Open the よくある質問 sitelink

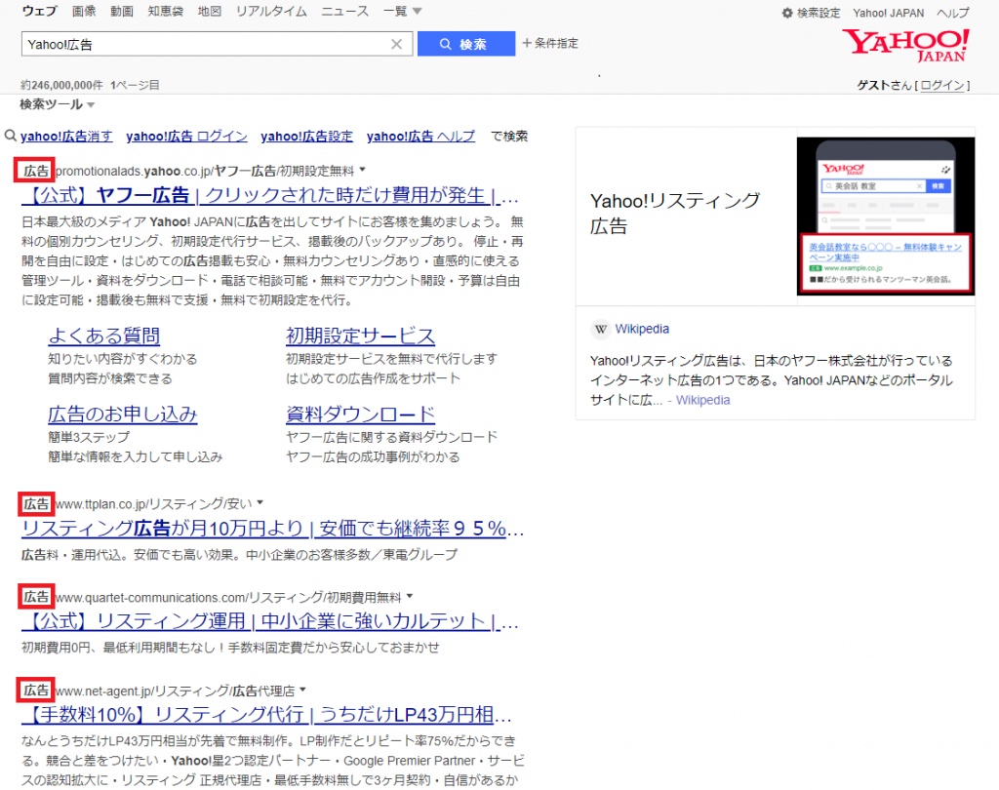pyautogui.click(x=103, y=336)
